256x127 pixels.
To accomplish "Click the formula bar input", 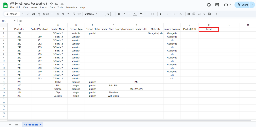I will pyautogui.click(x=139, y=21).
